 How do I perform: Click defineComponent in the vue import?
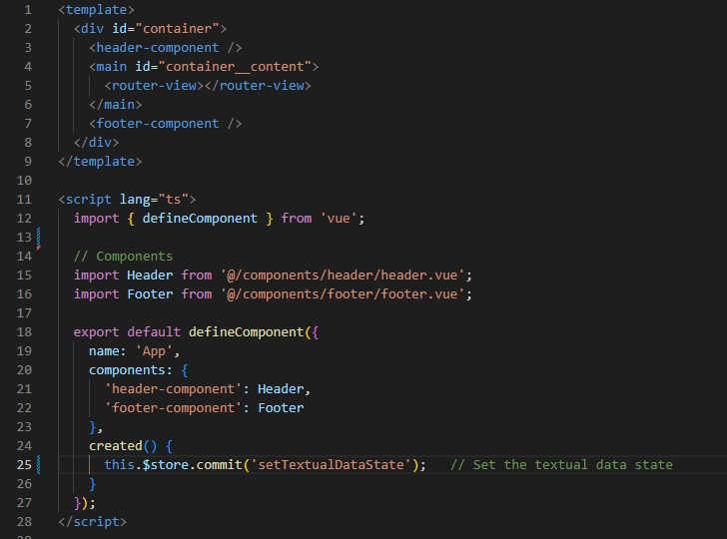(200, 219)
